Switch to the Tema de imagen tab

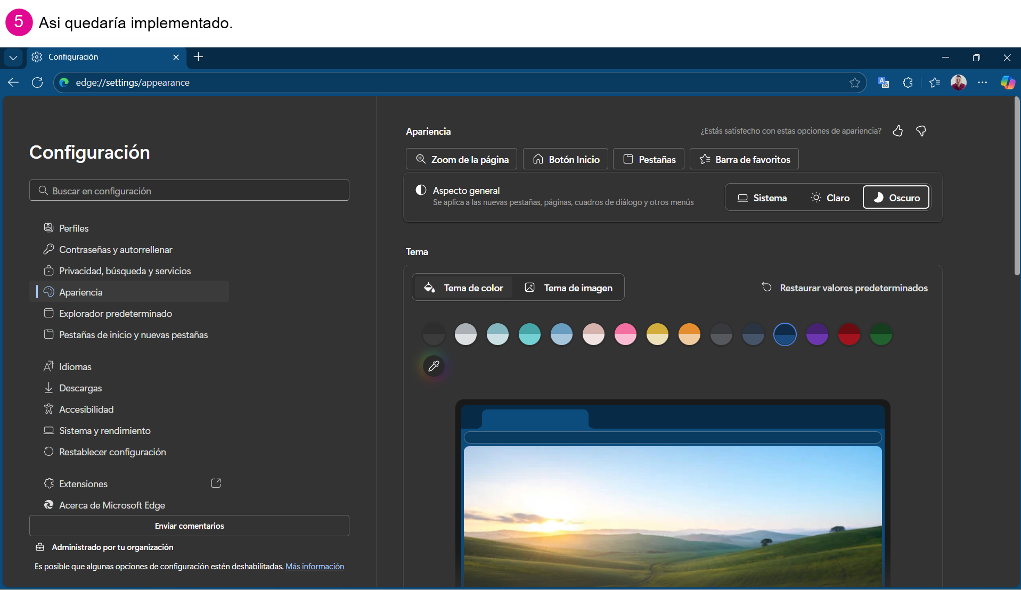[569, 288]
